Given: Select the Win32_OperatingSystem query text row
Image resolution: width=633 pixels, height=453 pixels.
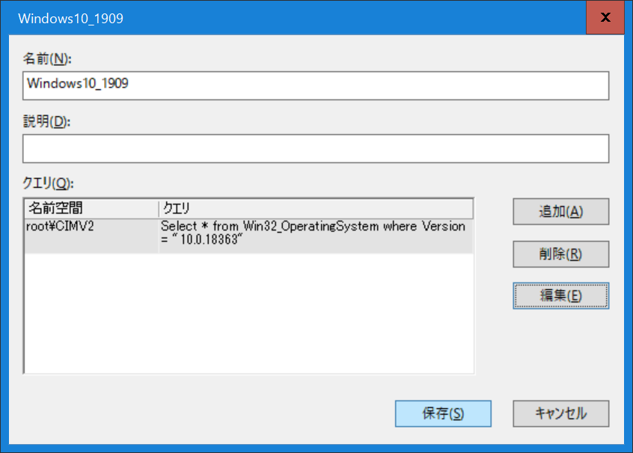Looking at the screenshot, I should 316,236.
